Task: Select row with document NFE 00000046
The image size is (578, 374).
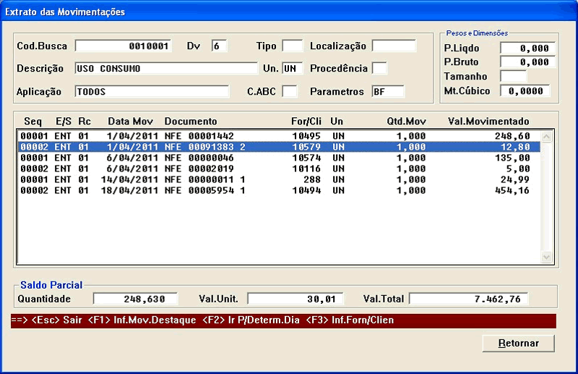Action: tap(279, 158)
